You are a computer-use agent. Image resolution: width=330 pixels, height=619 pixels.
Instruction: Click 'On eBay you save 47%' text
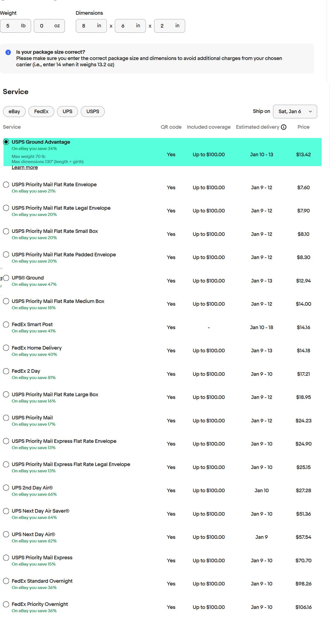tap(34, 284)
